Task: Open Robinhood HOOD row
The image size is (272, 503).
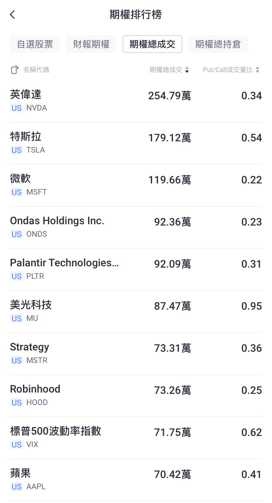Action: coord(136,396)
